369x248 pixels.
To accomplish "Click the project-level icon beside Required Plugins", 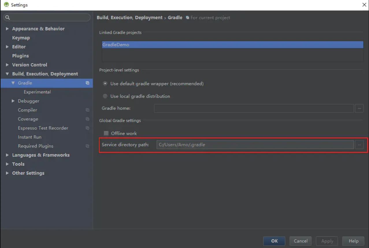I will 87,146.
